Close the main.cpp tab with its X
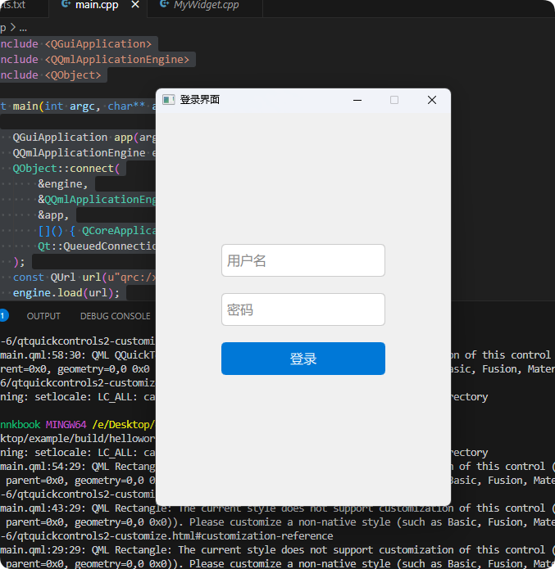 coord(135,5)
